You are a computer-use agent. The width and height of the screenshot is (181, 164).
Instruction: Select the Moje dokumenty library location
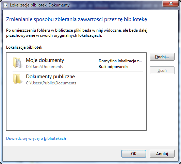78,63
